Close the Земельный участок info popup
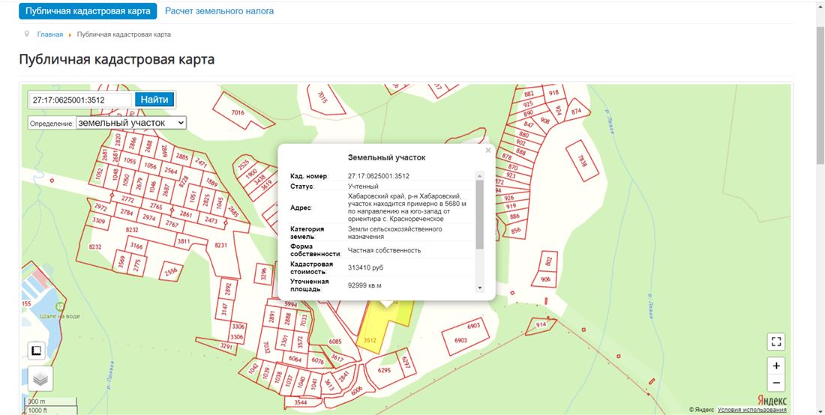825x415 pixels. click(x=487, y=151)
